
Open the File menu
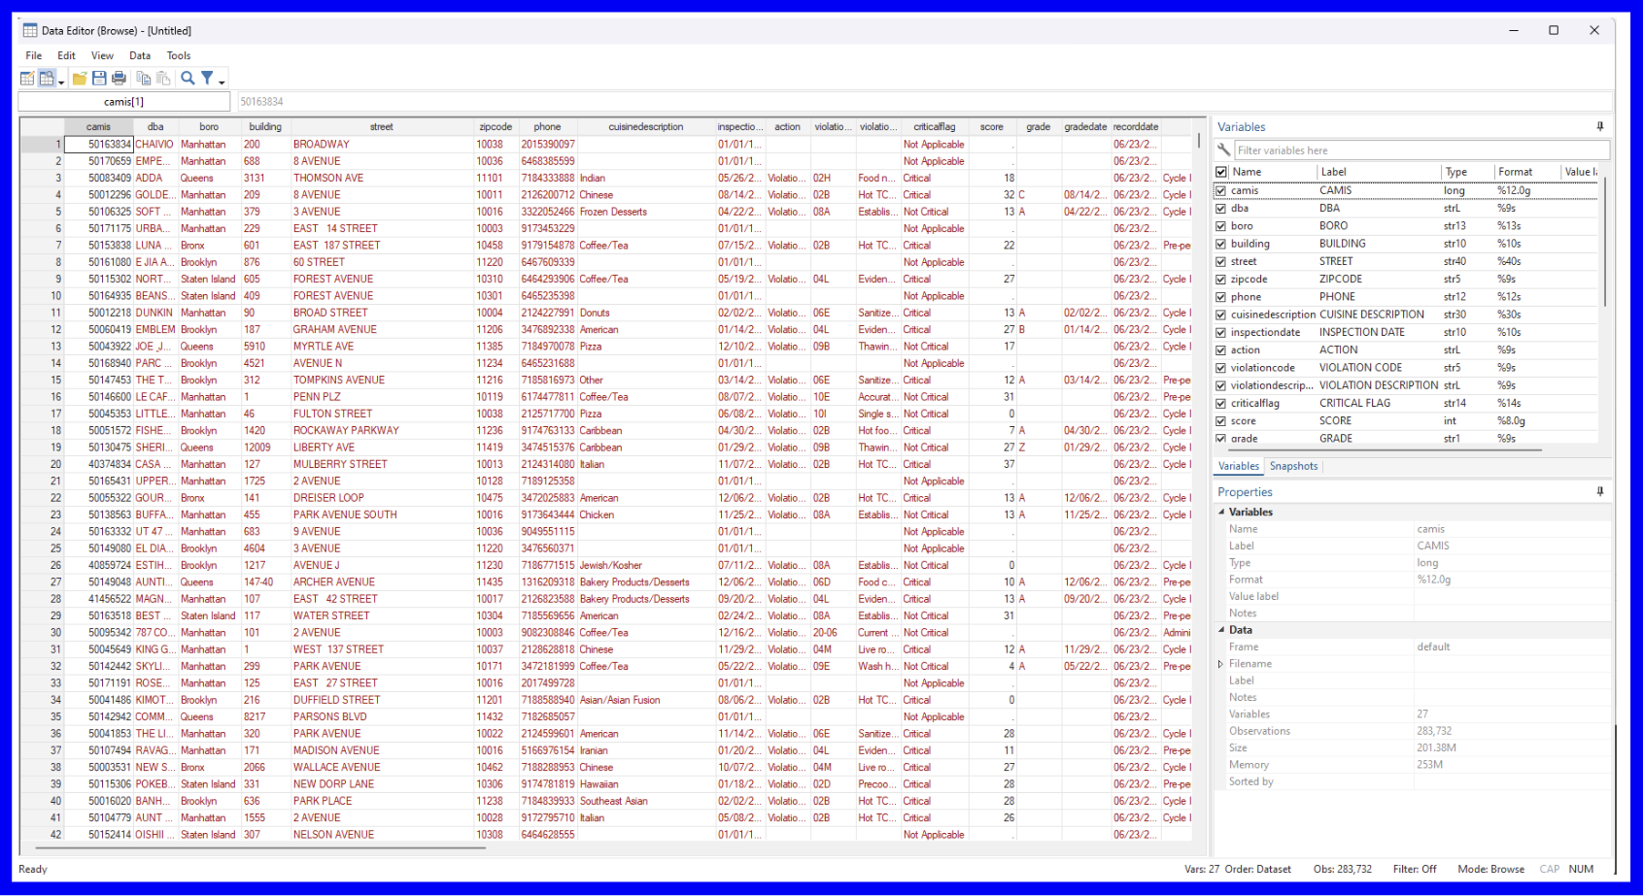[x=34, y=56]
